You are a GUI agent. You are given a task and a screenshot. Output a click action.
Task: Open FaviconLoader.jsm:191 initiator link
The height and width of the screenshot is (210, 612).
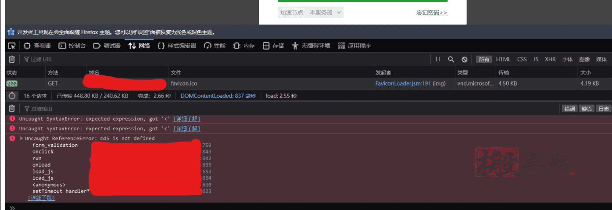(403, 83)
